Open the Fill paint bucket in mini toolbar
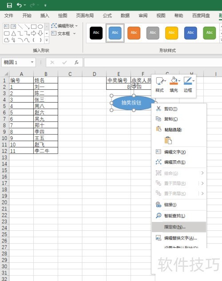Screen dimensions: 222x281 [174, 84]
